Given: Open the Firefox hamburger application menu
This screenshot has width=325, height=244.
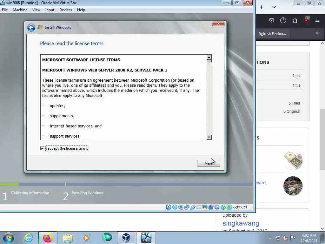Looking at the screenshot, I should coord(317,20).
